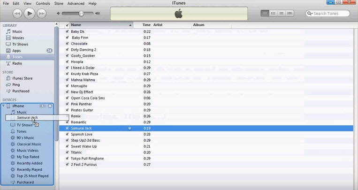Image resolution: width=358 pixels, height=190 pixels.
Task: Adjust the volume slider knob
Action: (81, 14)
